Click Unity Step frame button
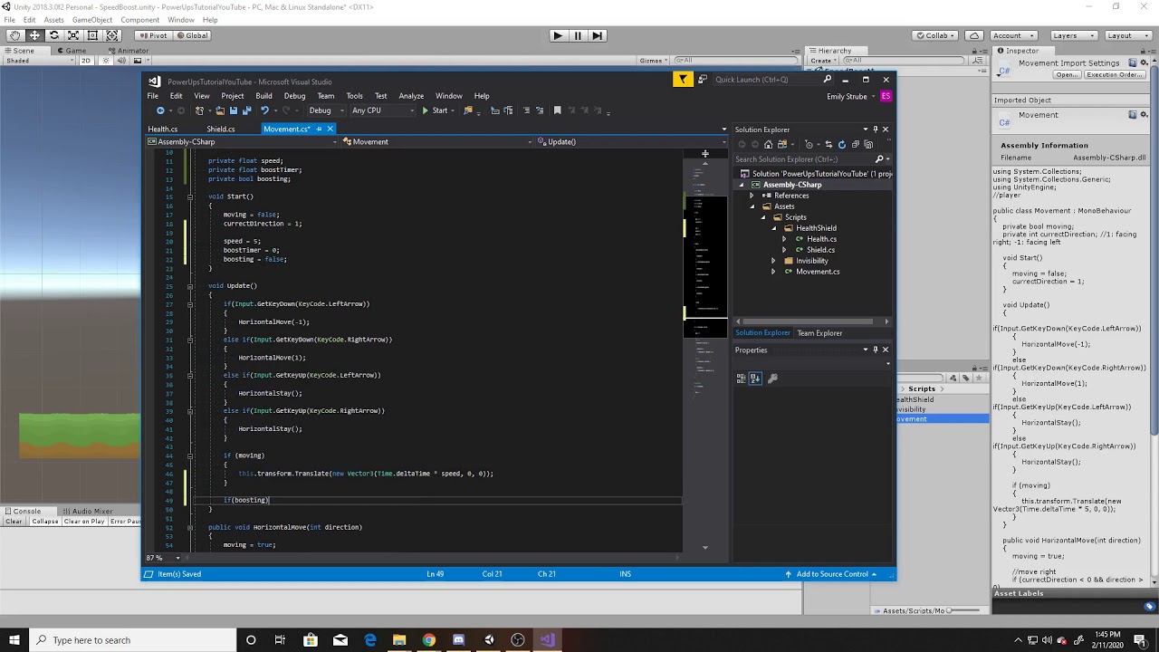 pos(597,35)
